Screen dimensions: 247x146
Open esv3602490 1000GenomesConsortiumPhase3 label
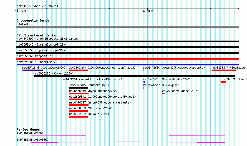coord(102,68)
